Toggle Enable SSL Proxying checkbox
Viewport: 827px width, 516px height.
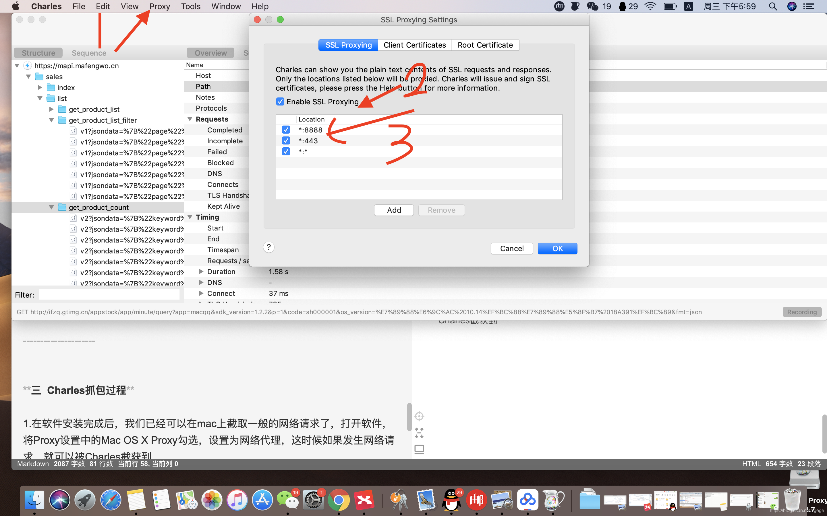[280, 102]
